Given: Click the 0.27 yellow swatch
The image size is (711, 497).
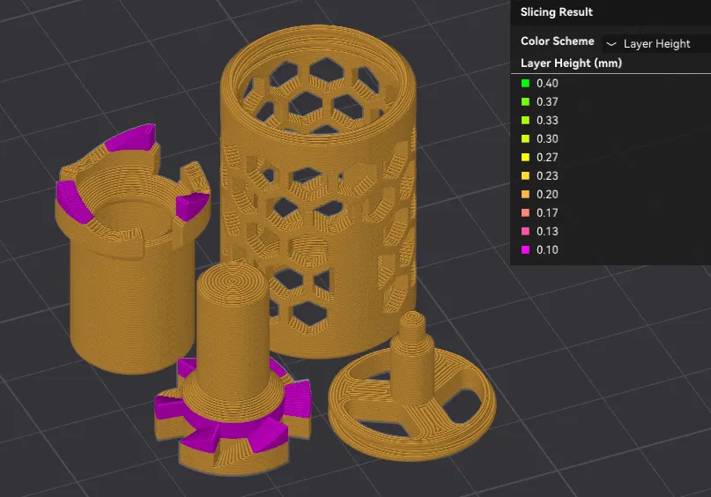Looking at the screenshot, I should click(526, 158).
